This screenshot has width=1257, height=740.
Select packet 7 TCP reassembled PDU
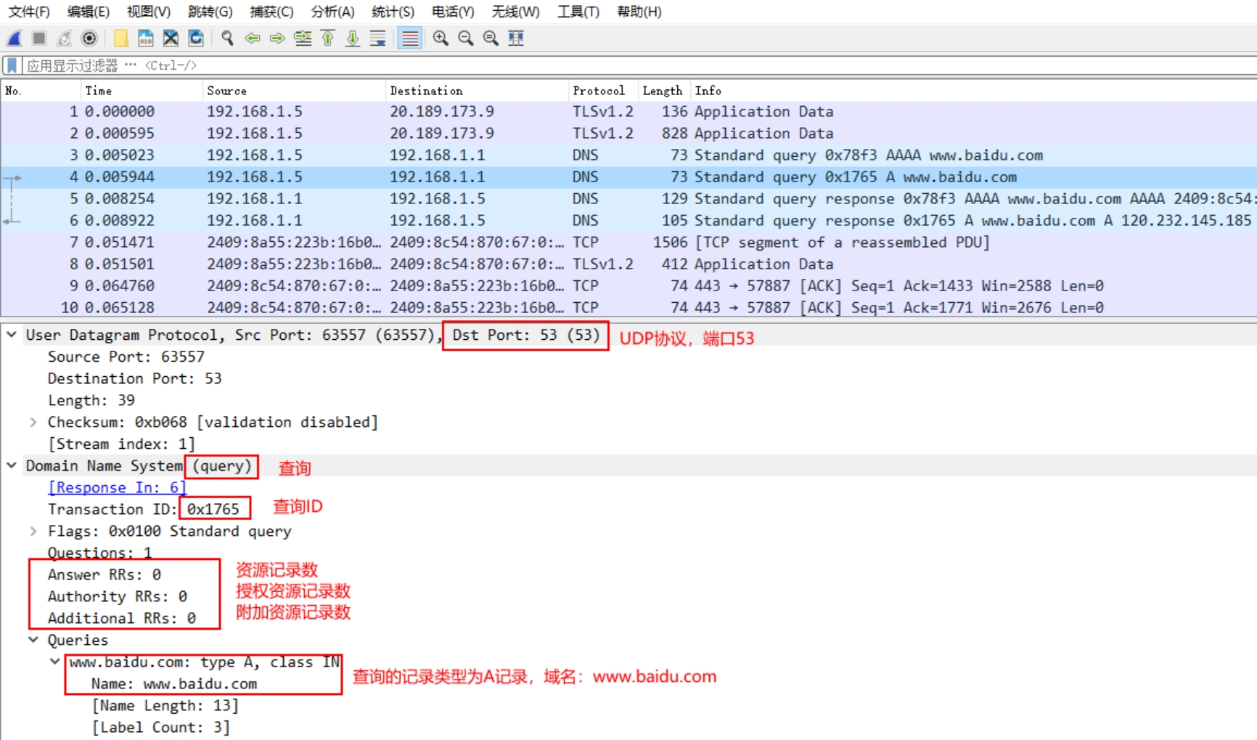click(628, 242)
